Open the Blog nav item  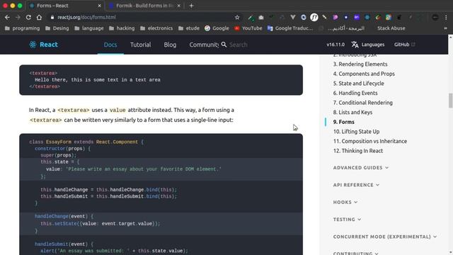tap(170, 45)
